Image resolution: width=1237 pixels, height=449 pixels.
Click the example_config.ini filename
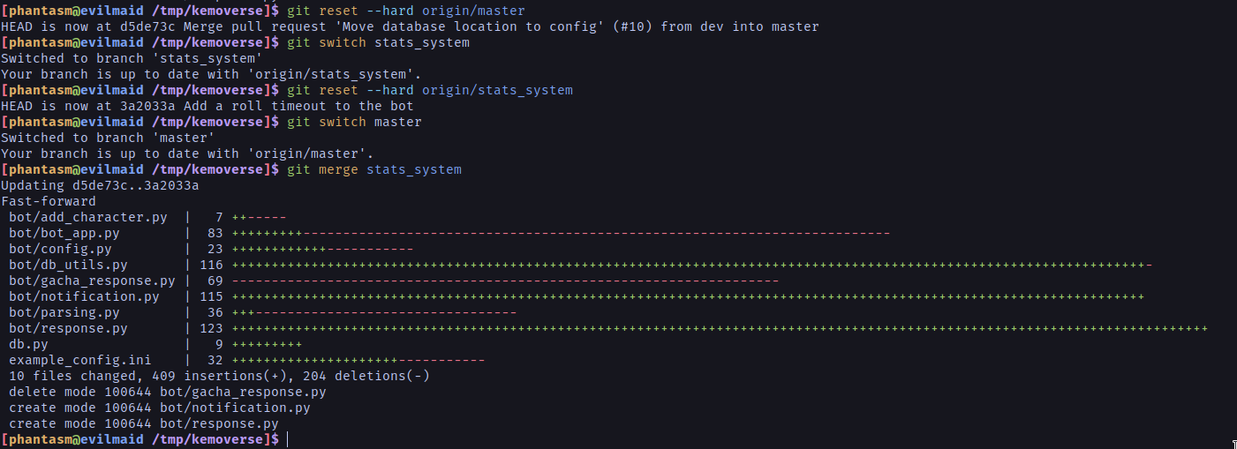pos(80,360)
